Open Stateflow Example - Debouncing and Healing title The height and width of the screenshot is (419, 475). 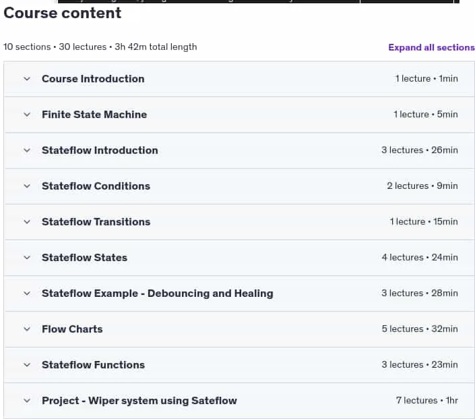pos(157,294)
